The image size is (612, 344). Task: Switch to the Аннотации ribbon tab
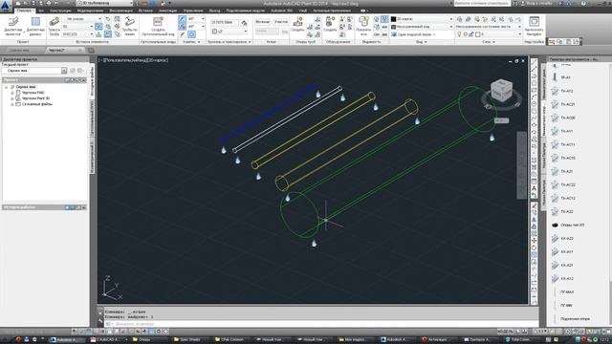point(168,11)
